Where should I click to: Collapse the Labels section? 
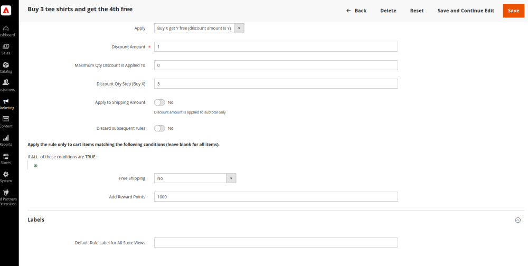coord(517,220)
